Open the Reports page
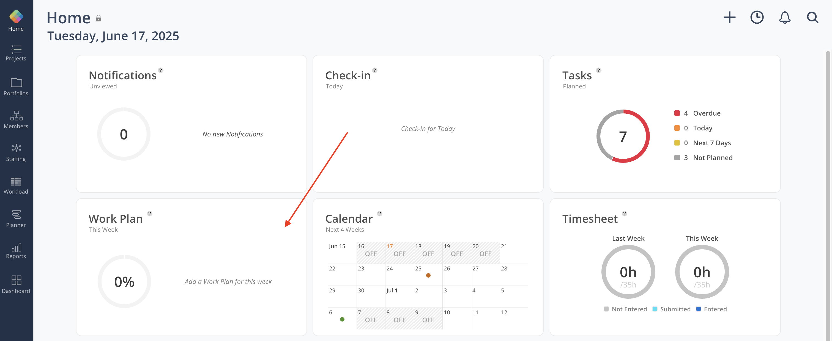The image size is (832, 341). [x=16, y=251]
